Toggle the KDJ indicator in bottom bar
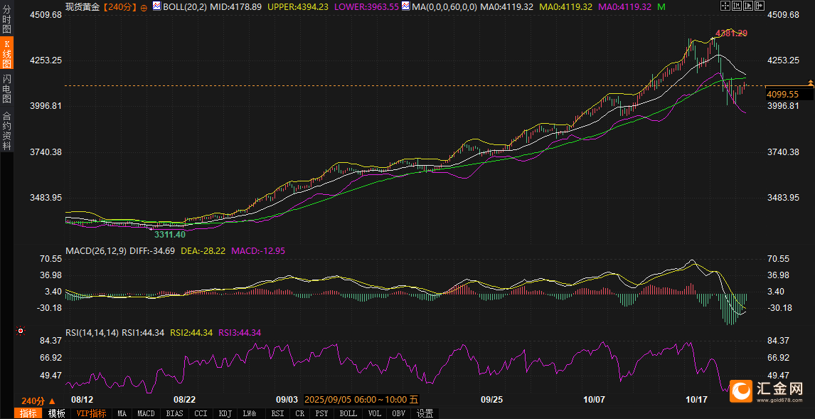The width and height of the screenshot is (815, 419). (225, 413)
